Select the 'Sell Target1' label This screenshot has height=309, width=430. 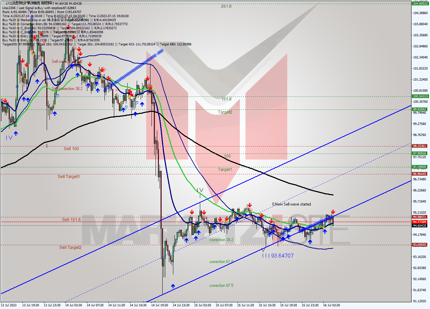(x=69, y=176)
